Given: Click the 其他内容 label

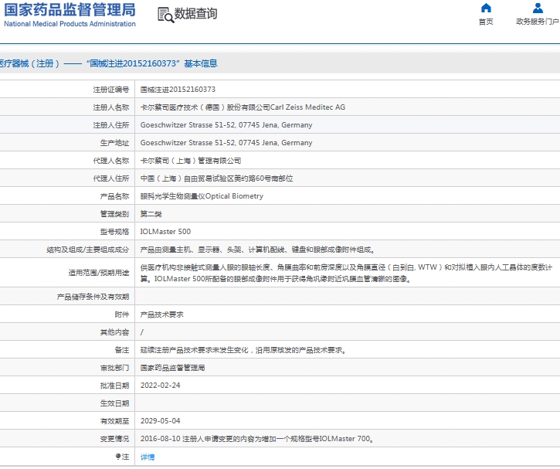Looking at the screenshot, I should [114, 332].
